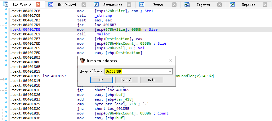Select the test eax, eax line

95,20
